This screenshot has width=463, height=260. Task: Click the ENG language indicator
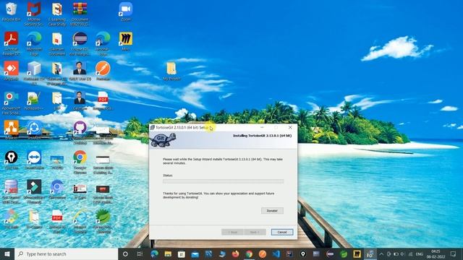tap(420, 253)
